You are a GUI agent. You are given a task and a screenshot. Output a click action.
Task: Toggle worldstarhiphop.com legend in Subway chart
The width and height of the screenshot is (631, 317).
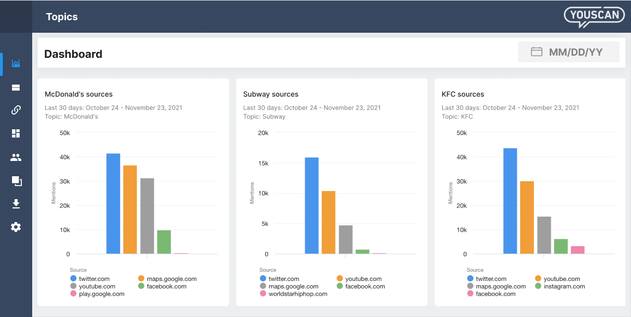(294, 294)
